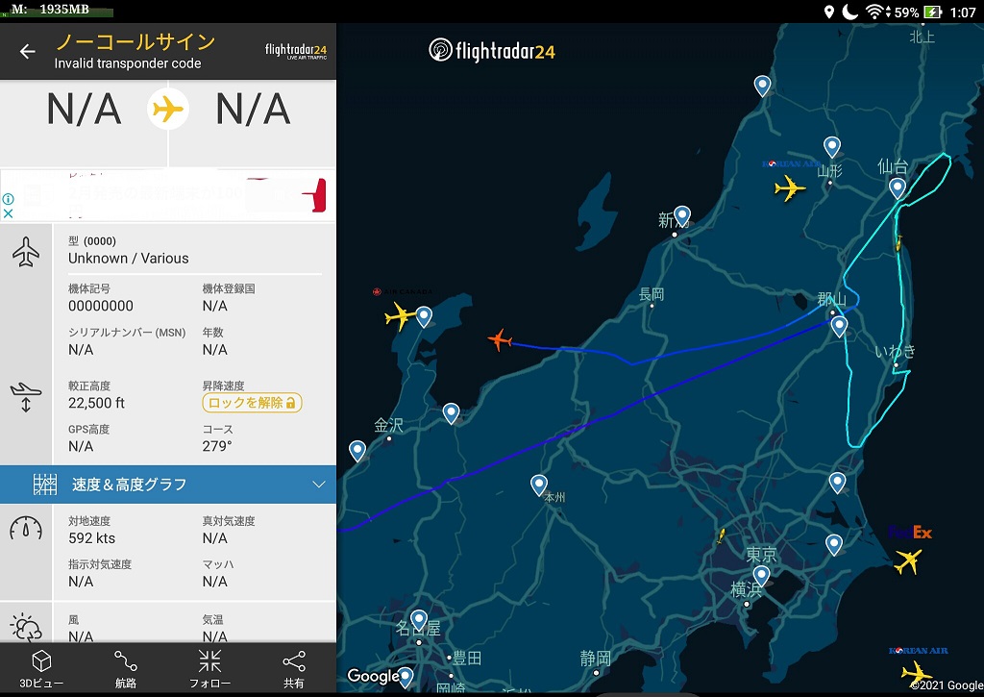Tap the top-most airport pin on map

point(762,86)
